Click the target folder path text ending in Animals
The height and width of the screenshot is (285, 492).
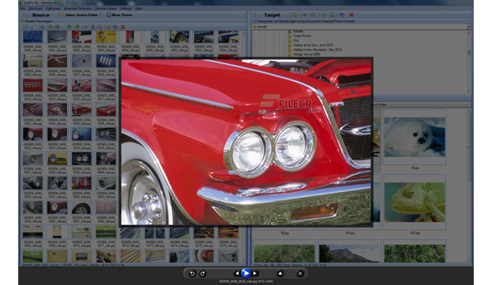click(304, 21)
